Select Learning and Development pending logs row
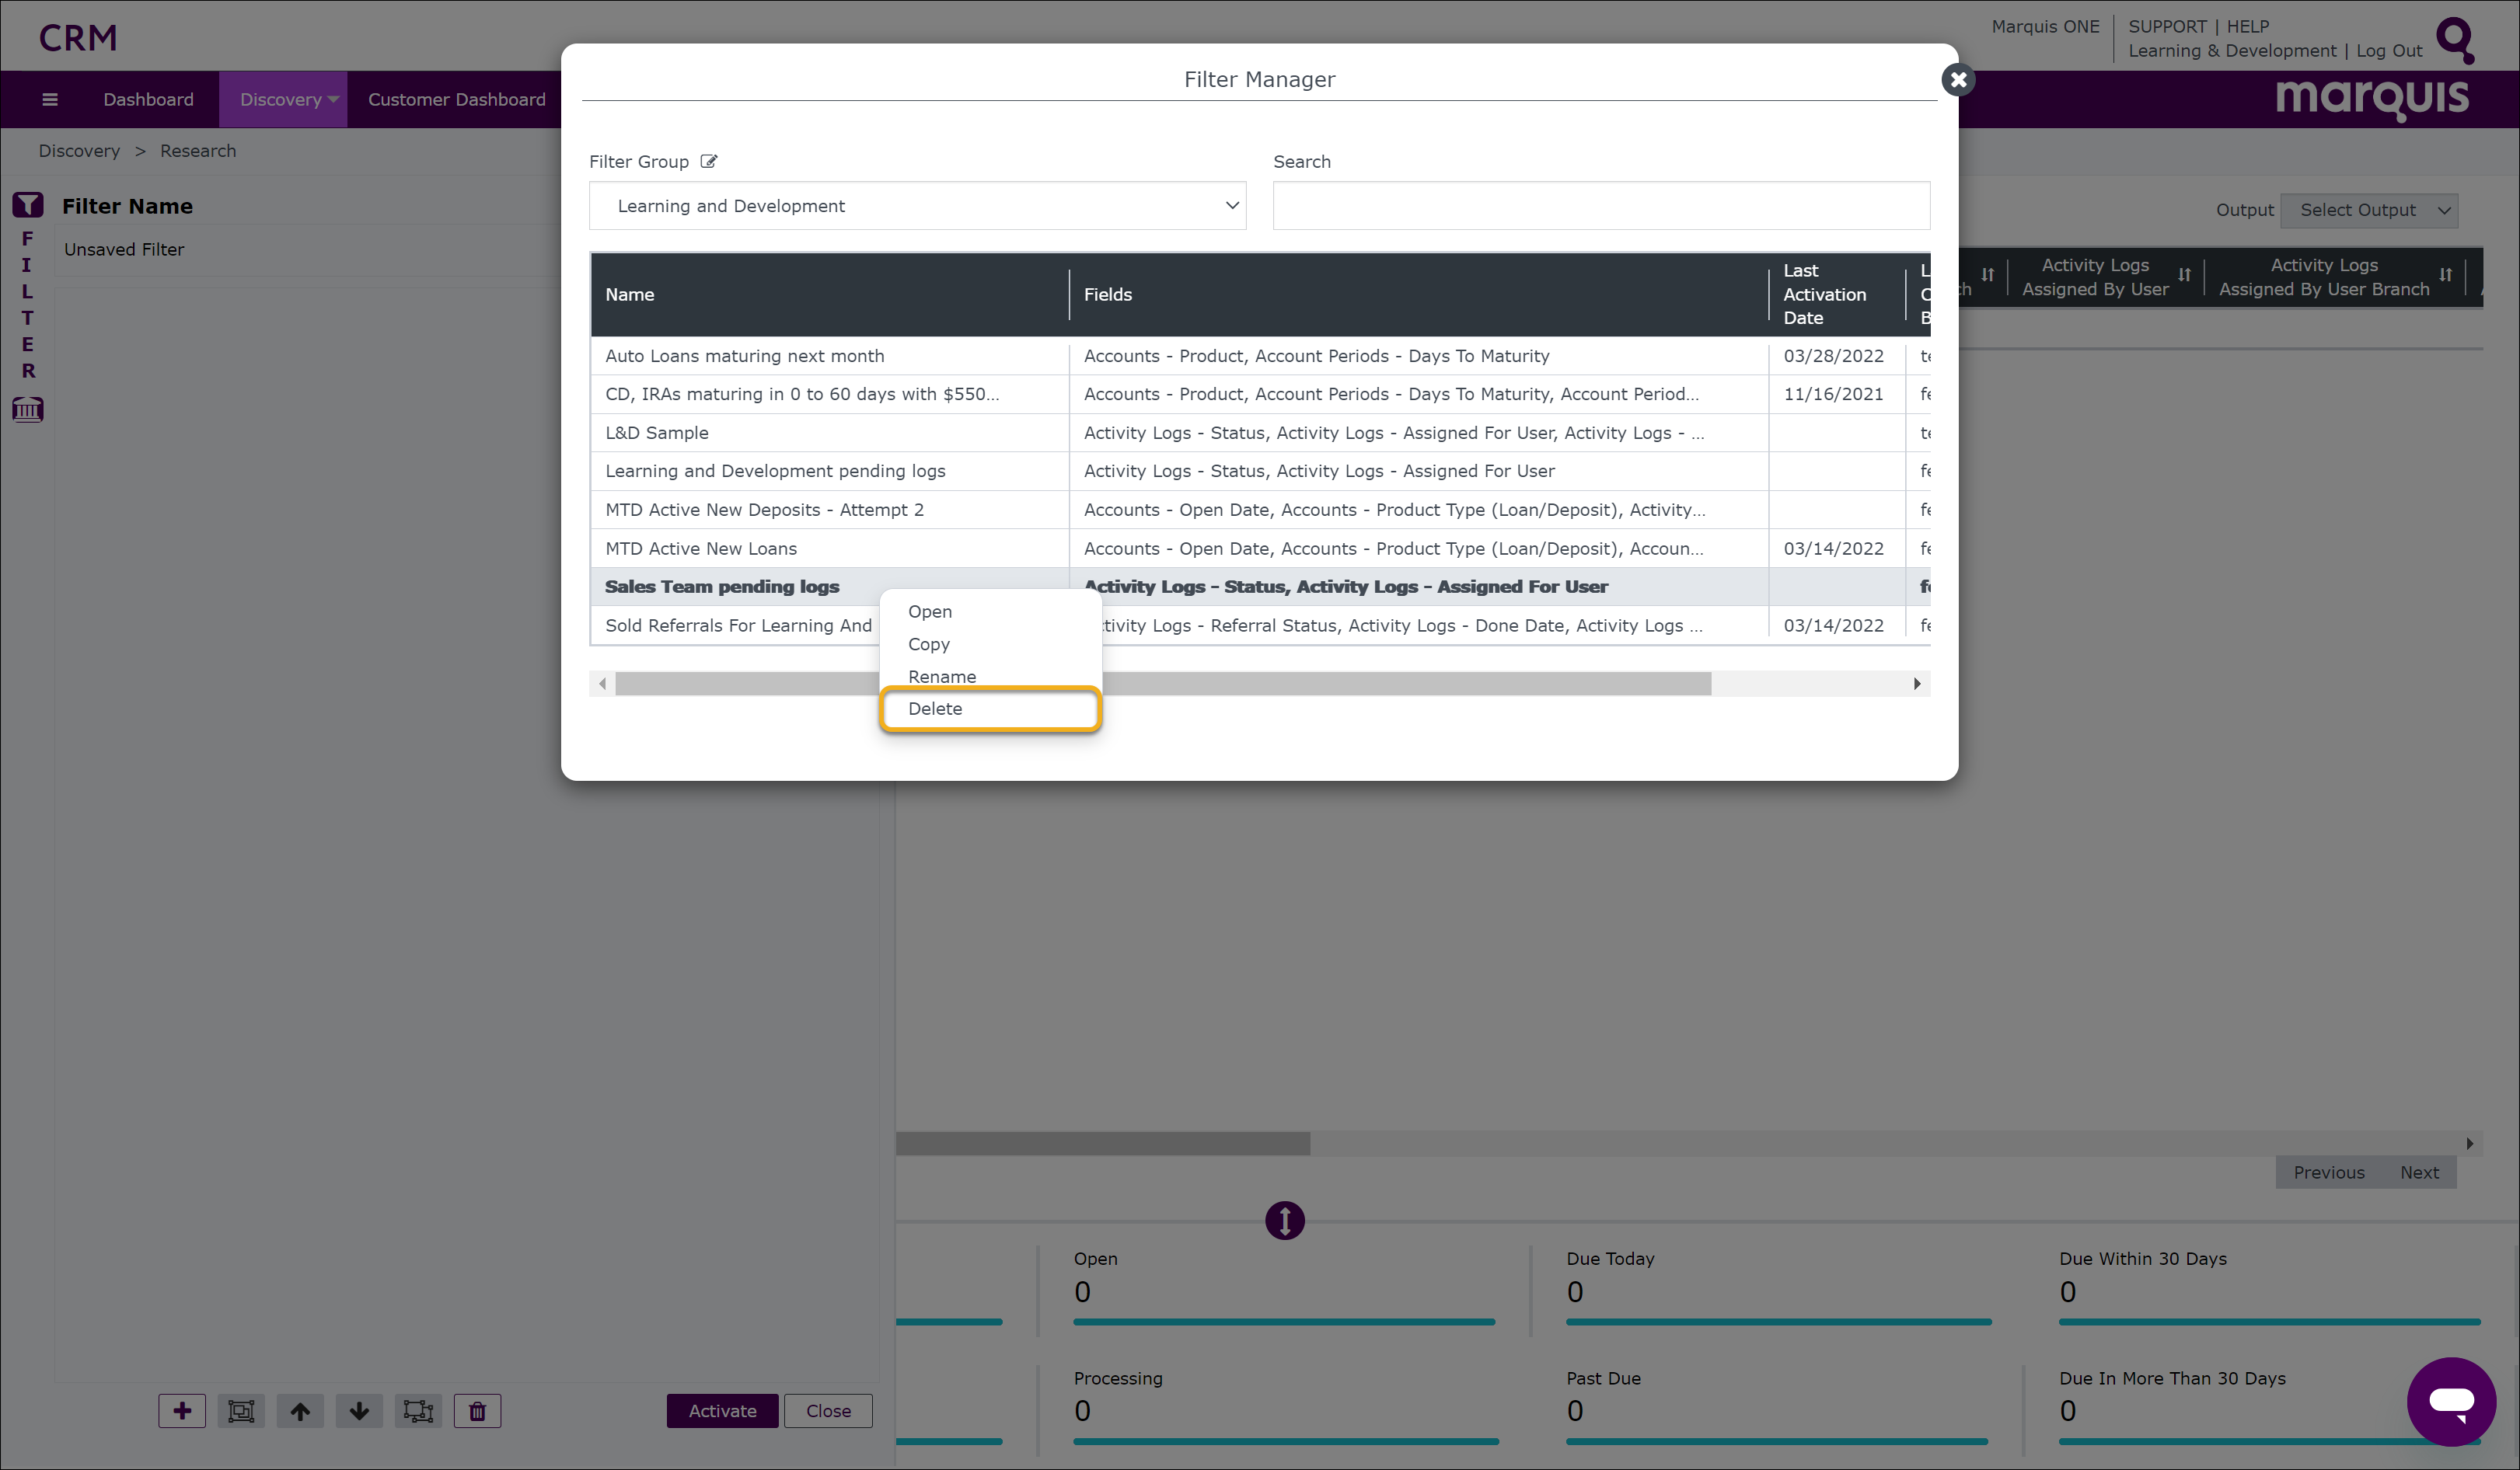Screen dimensions: 2520x1470 tap(1259, 471)
